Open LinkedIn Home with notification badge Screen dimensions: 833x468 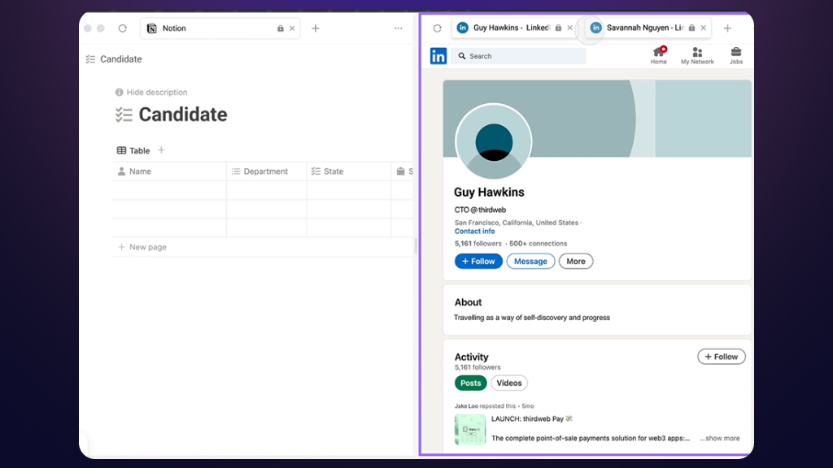click(x=659, y=54)
